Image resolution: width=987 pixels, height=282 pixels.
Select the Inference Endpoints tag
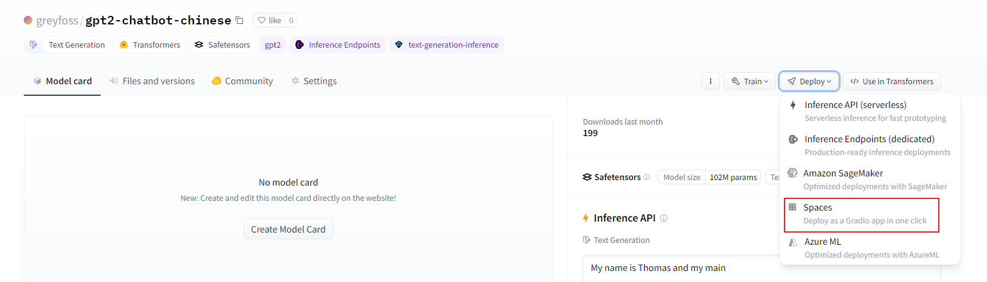[x=337, y=45]
